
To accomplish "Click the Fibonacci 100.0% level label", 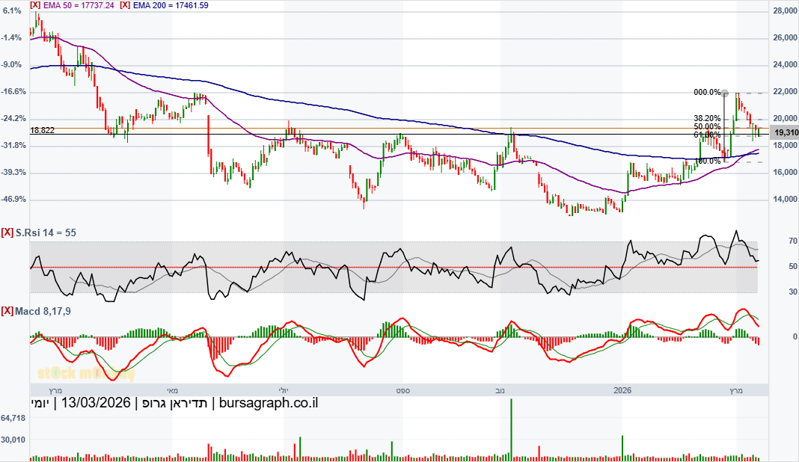I will pos(708,161).
